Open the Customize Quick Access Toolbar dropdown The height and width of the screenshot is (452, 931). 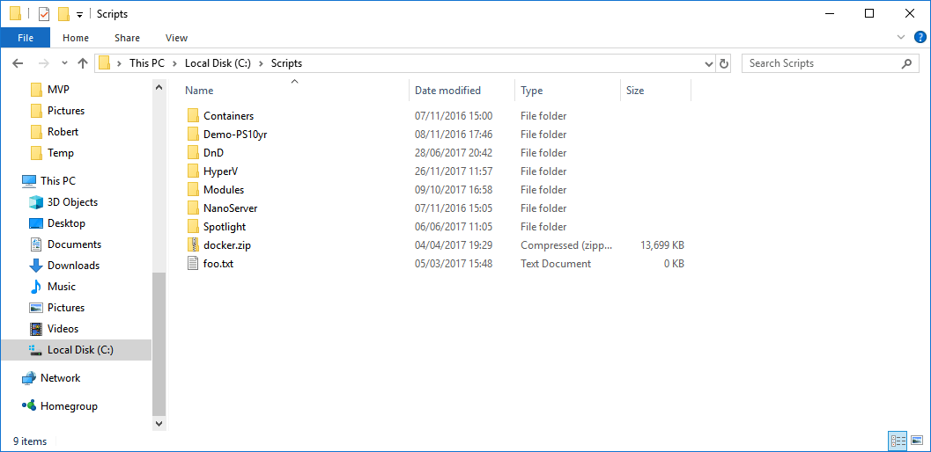(x=79, y=14)
